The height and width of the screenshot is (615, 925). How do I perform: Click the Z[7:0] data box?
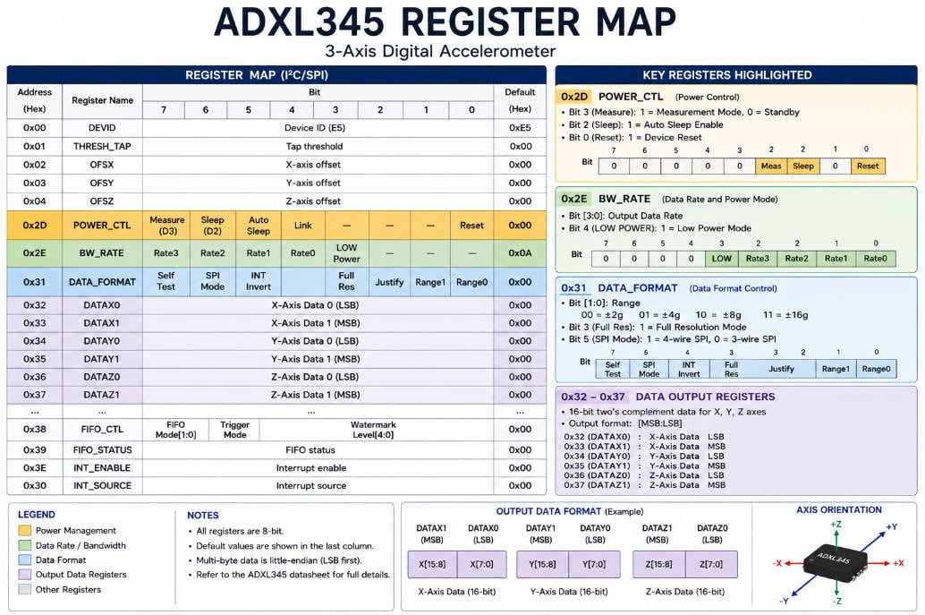coord(711,564)
